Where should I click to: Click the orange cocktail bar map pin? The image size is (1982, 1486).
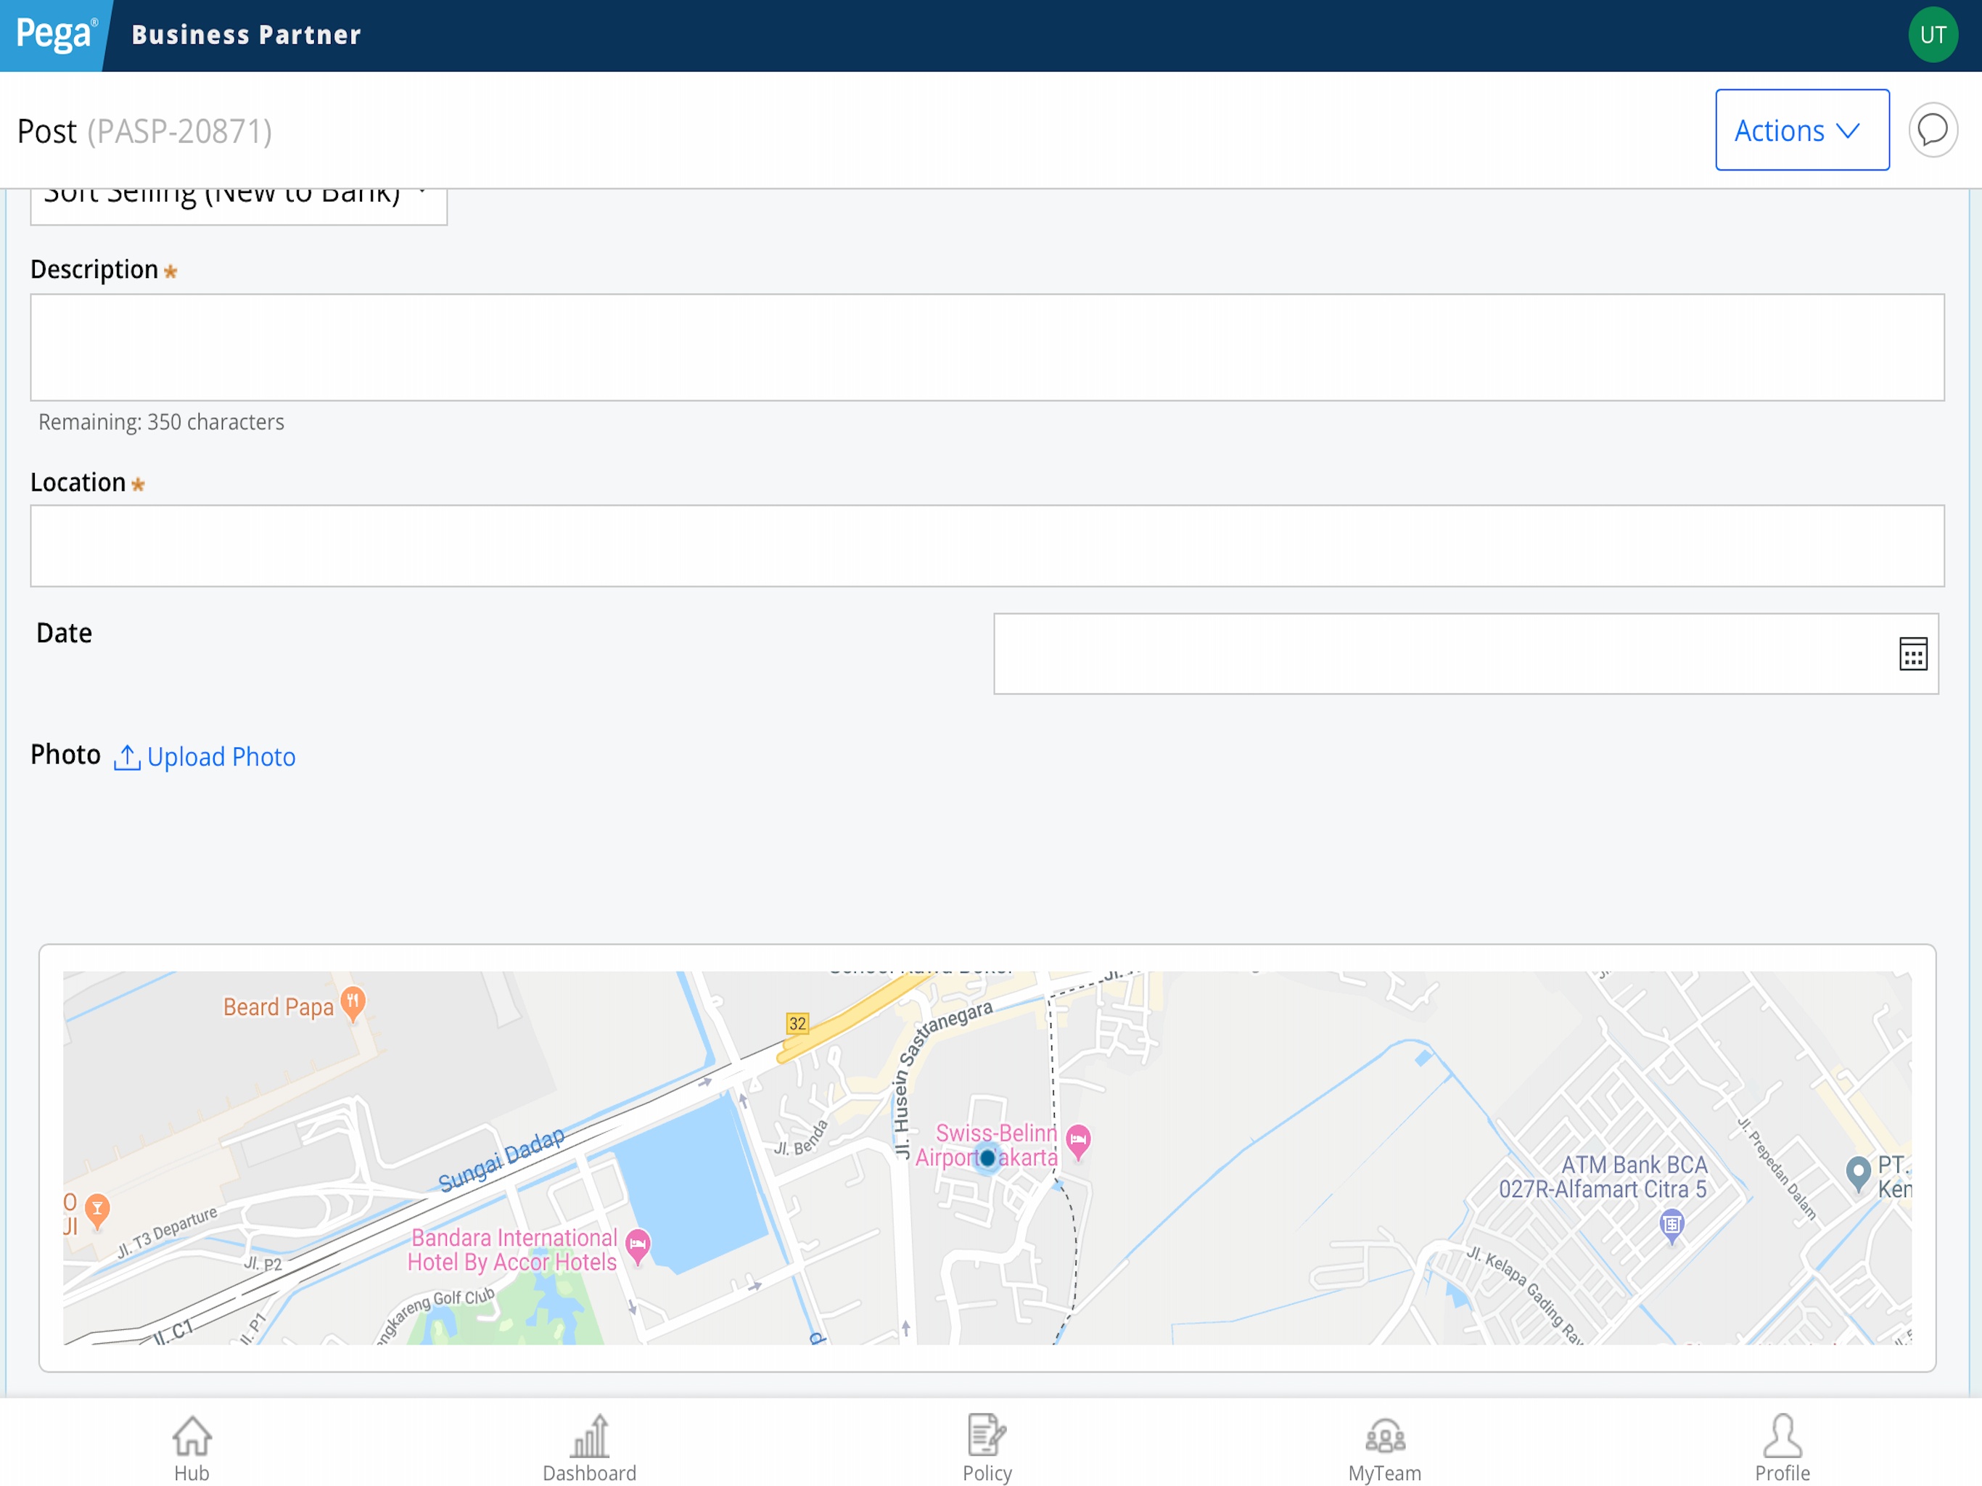[x=96, y=1210]
